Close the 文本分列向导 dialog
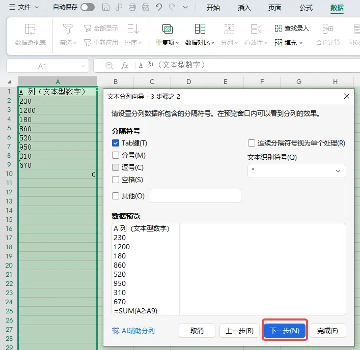The width and height of the screenshot is (360, 350). coord(347,96)
